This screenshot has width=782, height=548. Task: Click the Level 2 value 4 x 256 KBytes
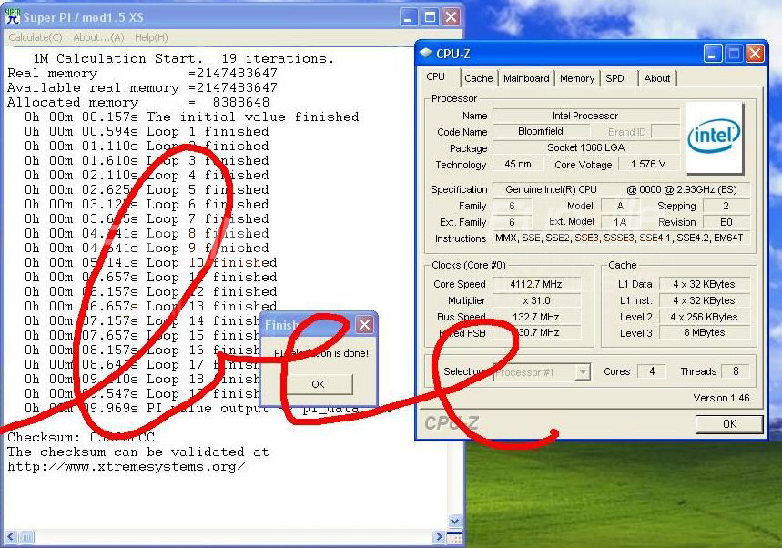(705, 317)
